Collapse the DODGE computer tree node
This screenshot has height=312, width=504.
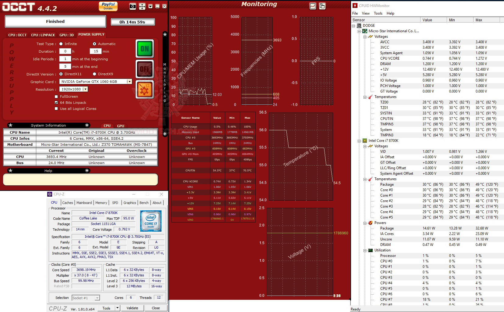(x=353, y=26)
